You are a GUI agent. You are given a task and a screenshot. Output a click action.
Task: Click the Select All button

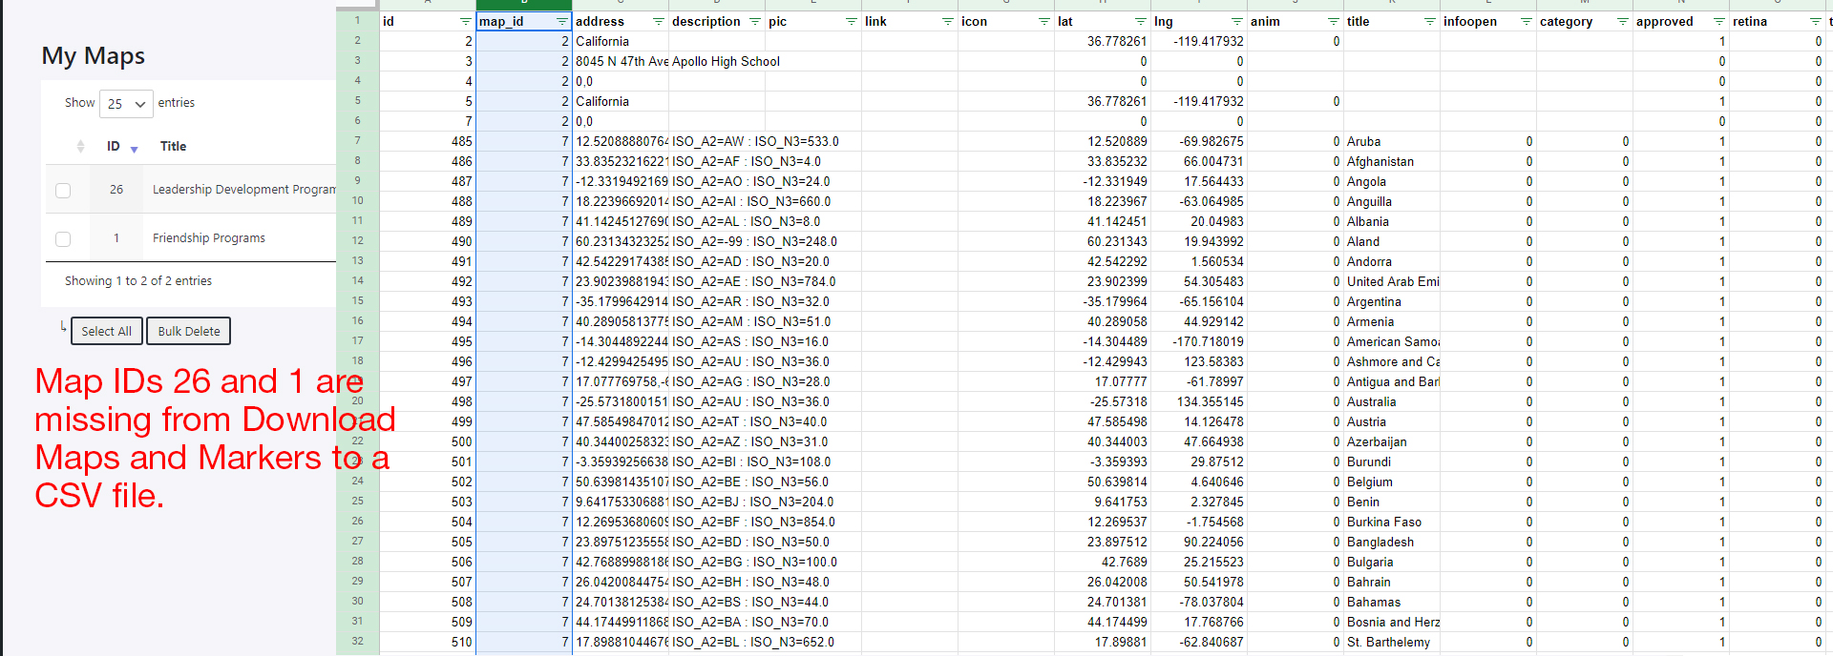(x=106, y=331)
